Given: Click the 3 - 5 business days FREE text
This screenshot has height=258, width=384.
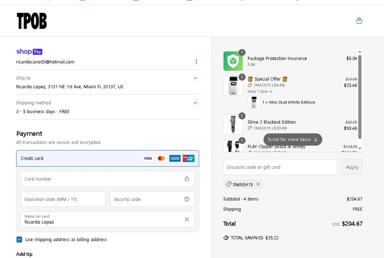Looking at the screenshot, I should (x=43, y=112).
